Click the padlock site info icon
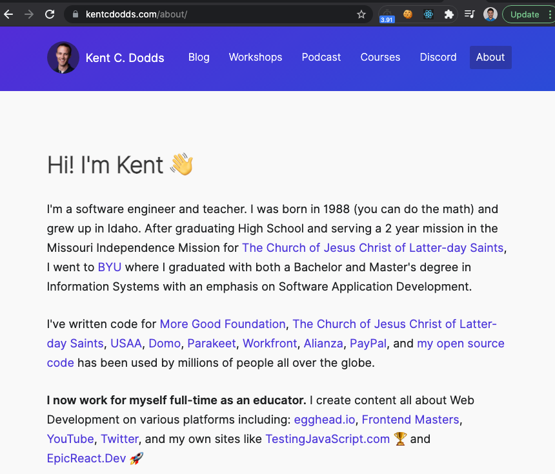Viewport: 555px width, 474px height. (x=75, y=14)
